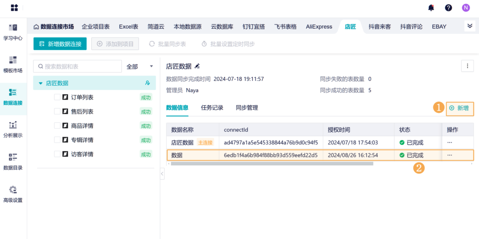
Task: Open the three-dot more options menu
Action: coord(467,66)
